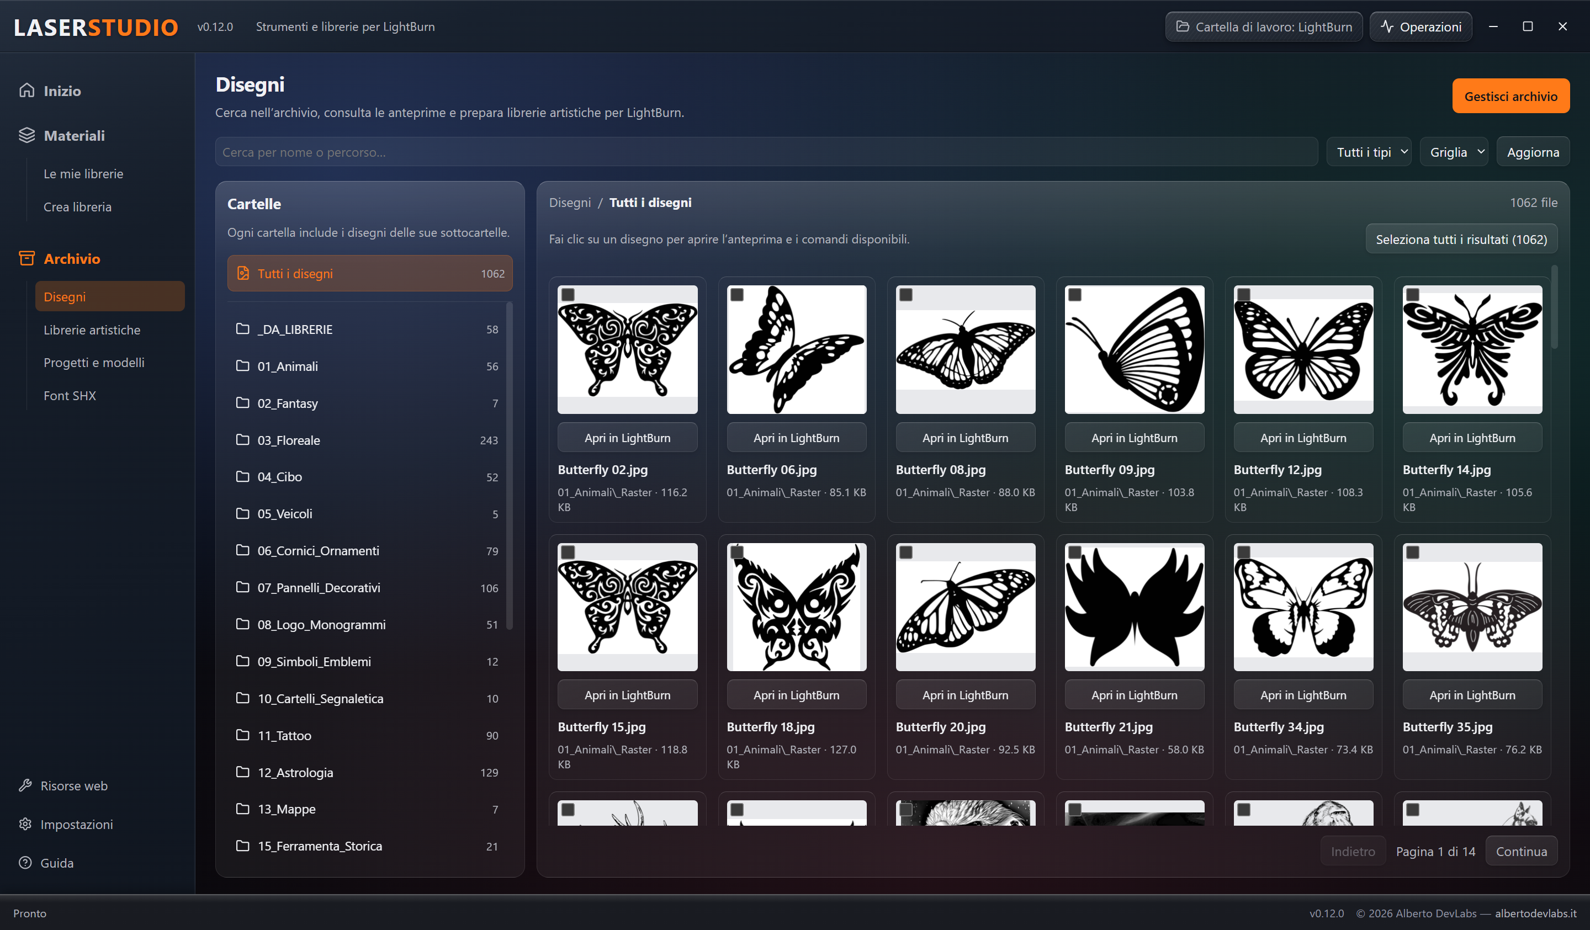
Task: Click Continua to go to the next page
Action: 1521,851
